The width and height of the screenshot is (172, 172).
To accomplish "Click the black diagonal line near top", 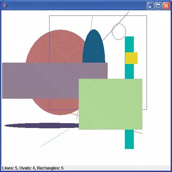I will point(116,26).
